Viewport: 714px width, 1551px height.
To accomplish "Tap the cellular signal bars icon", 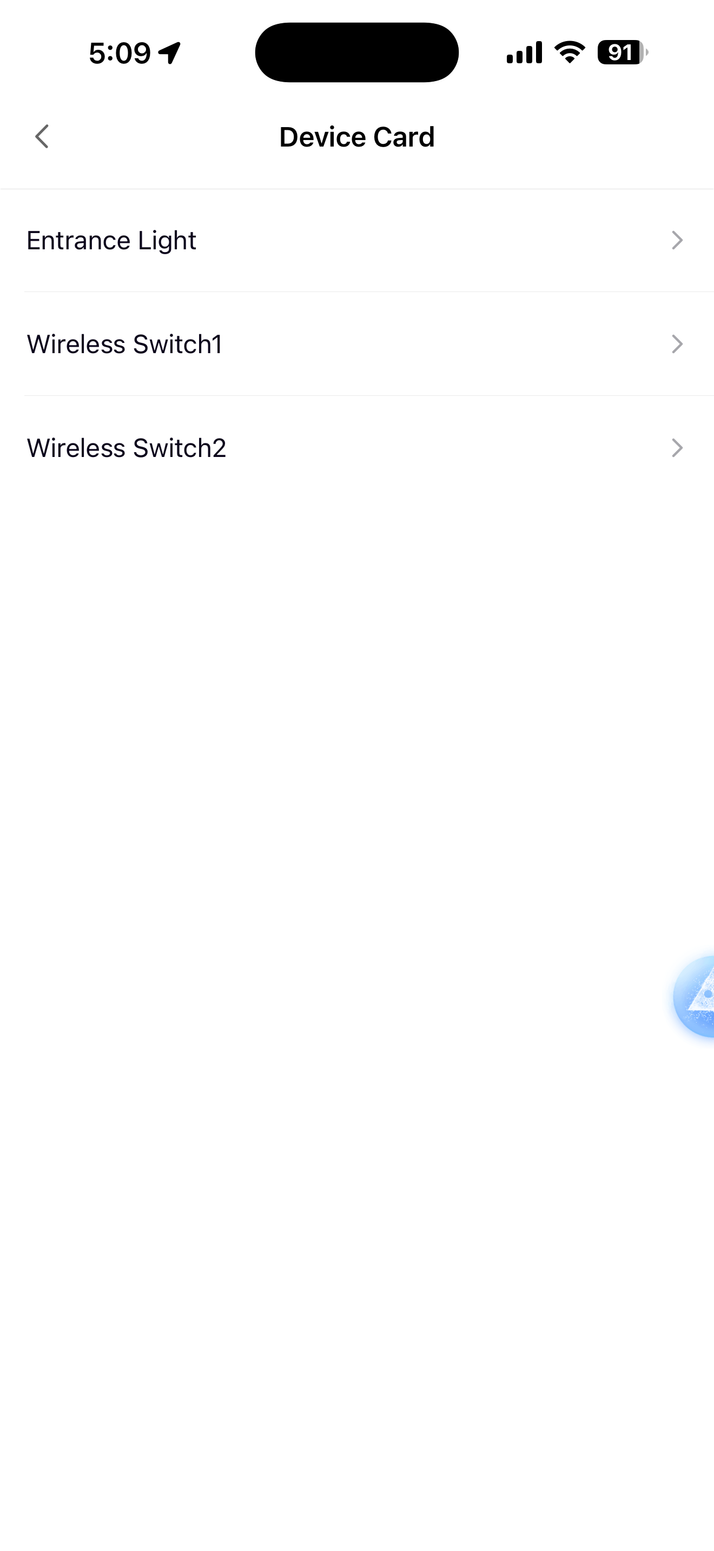I will tap(524, 52).
